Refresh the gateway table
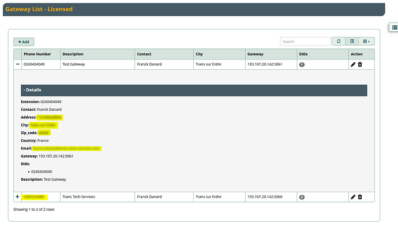This screenshot has width=398, height=228. click(339, 42)
